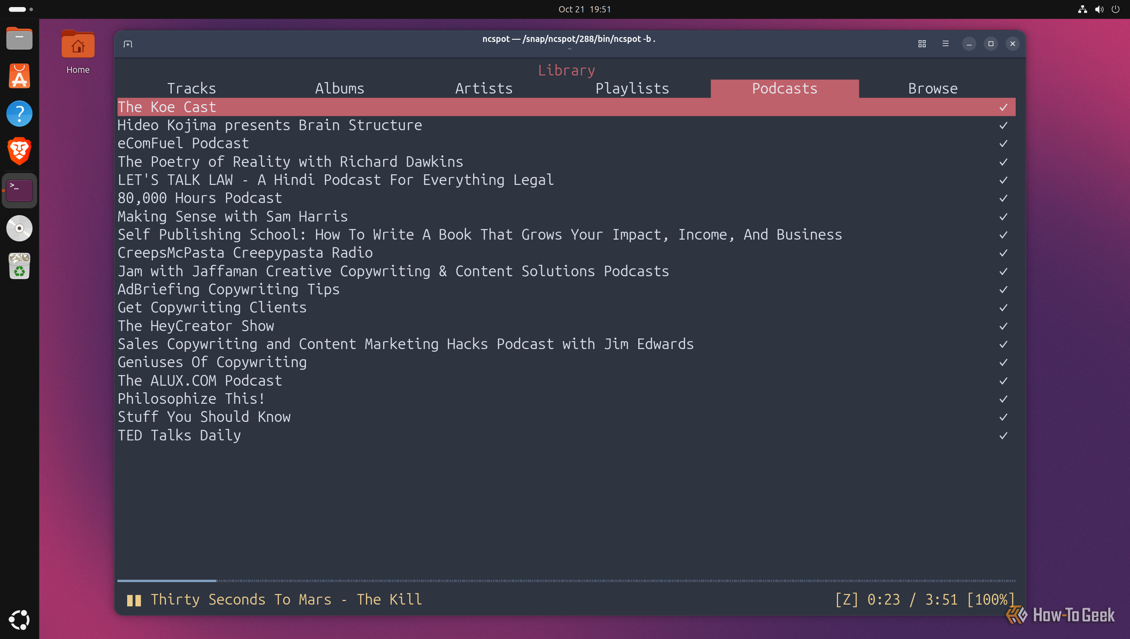Toggle saved checkmark for 80,000 Hours Podcast
1130x639 pixels.
point(1003,198)
